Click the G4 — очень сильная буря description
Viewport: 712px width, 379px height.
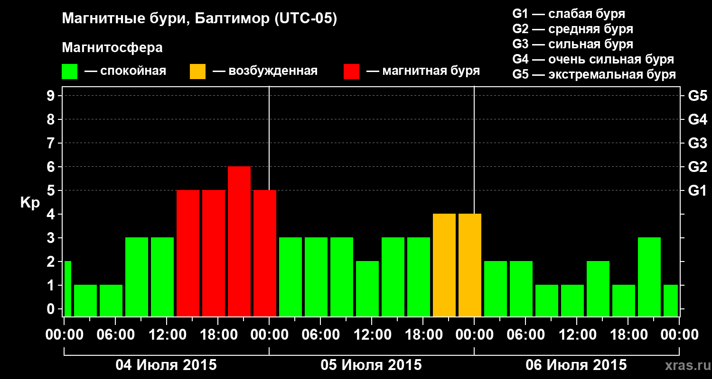[x=593, y=59]
